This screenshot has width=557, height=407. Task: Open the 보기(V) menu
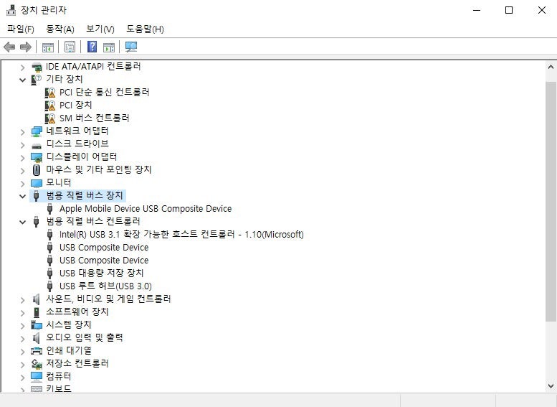100,29
